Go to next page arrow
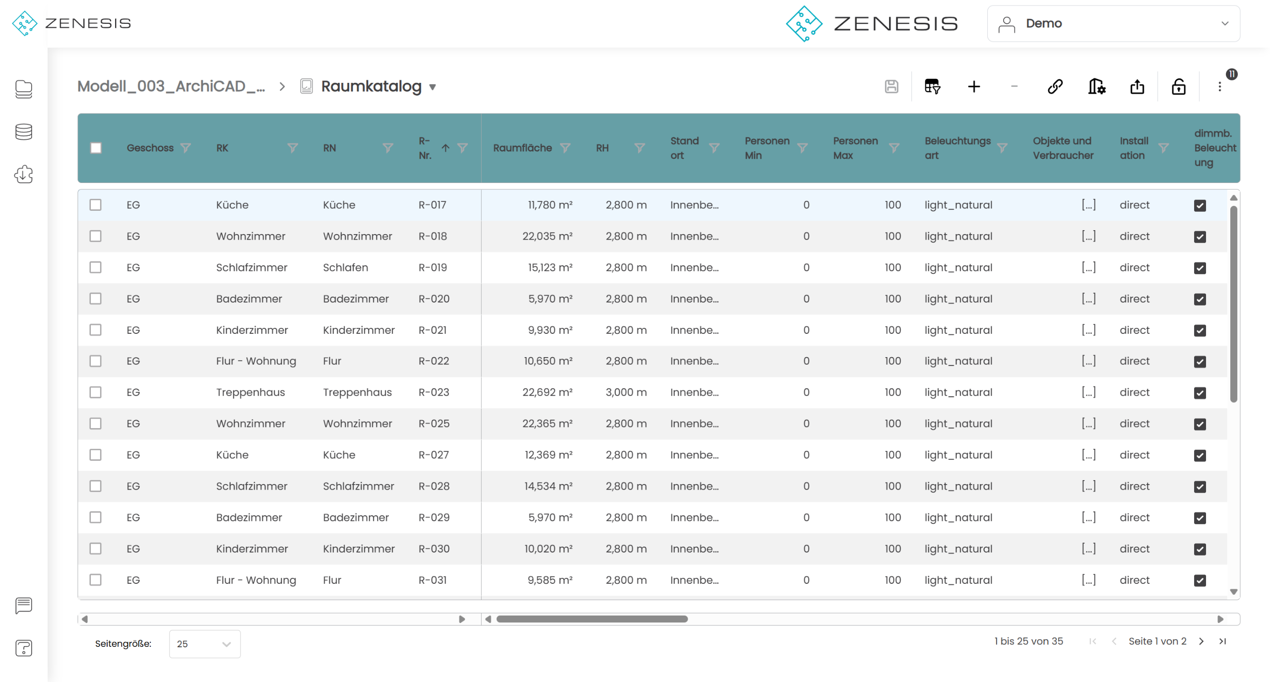 tap(1201, 641)
